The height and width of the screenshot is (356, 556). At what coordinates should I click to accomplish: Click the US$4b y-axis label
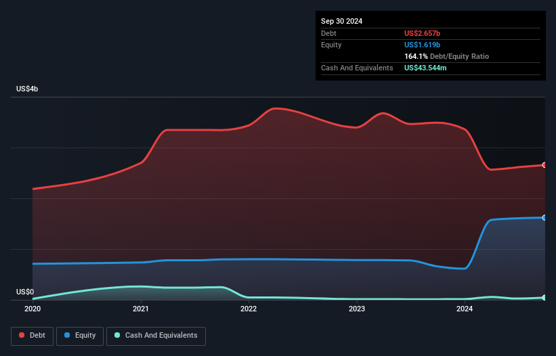coord(27,89)
